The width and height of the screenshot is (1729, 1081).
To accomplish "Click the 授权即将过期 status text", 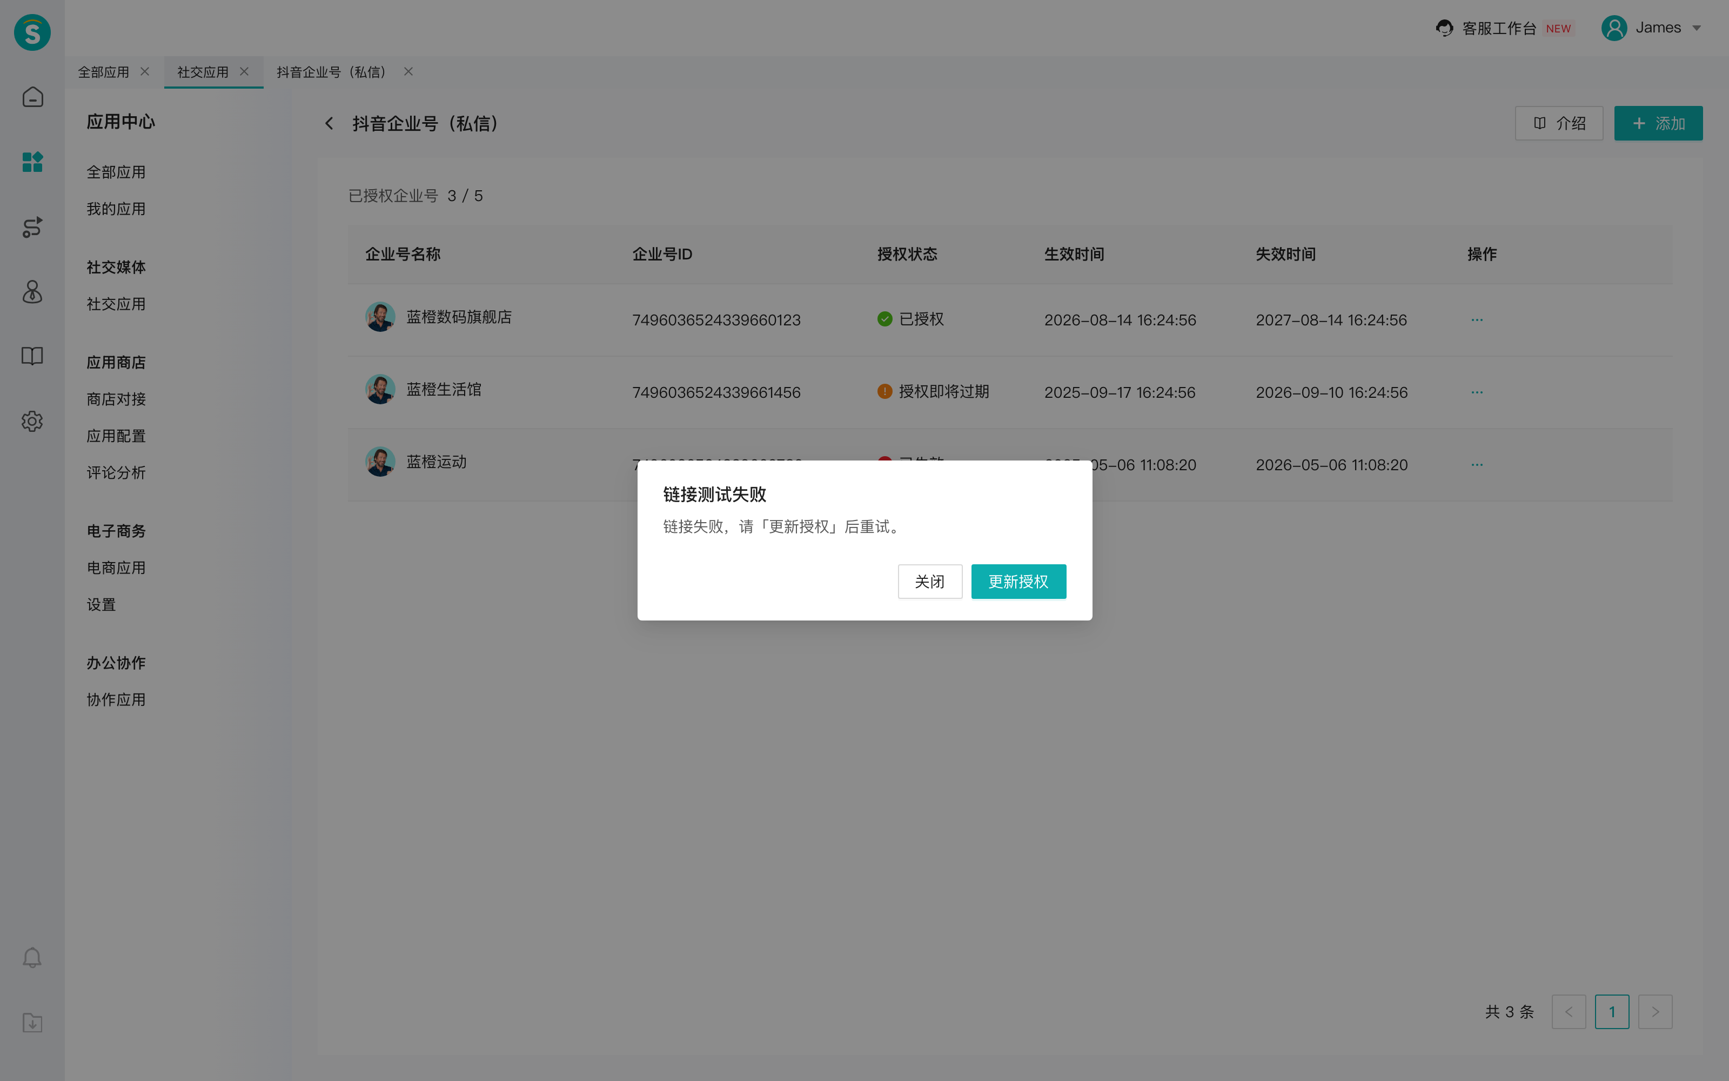I will (944, 391).
